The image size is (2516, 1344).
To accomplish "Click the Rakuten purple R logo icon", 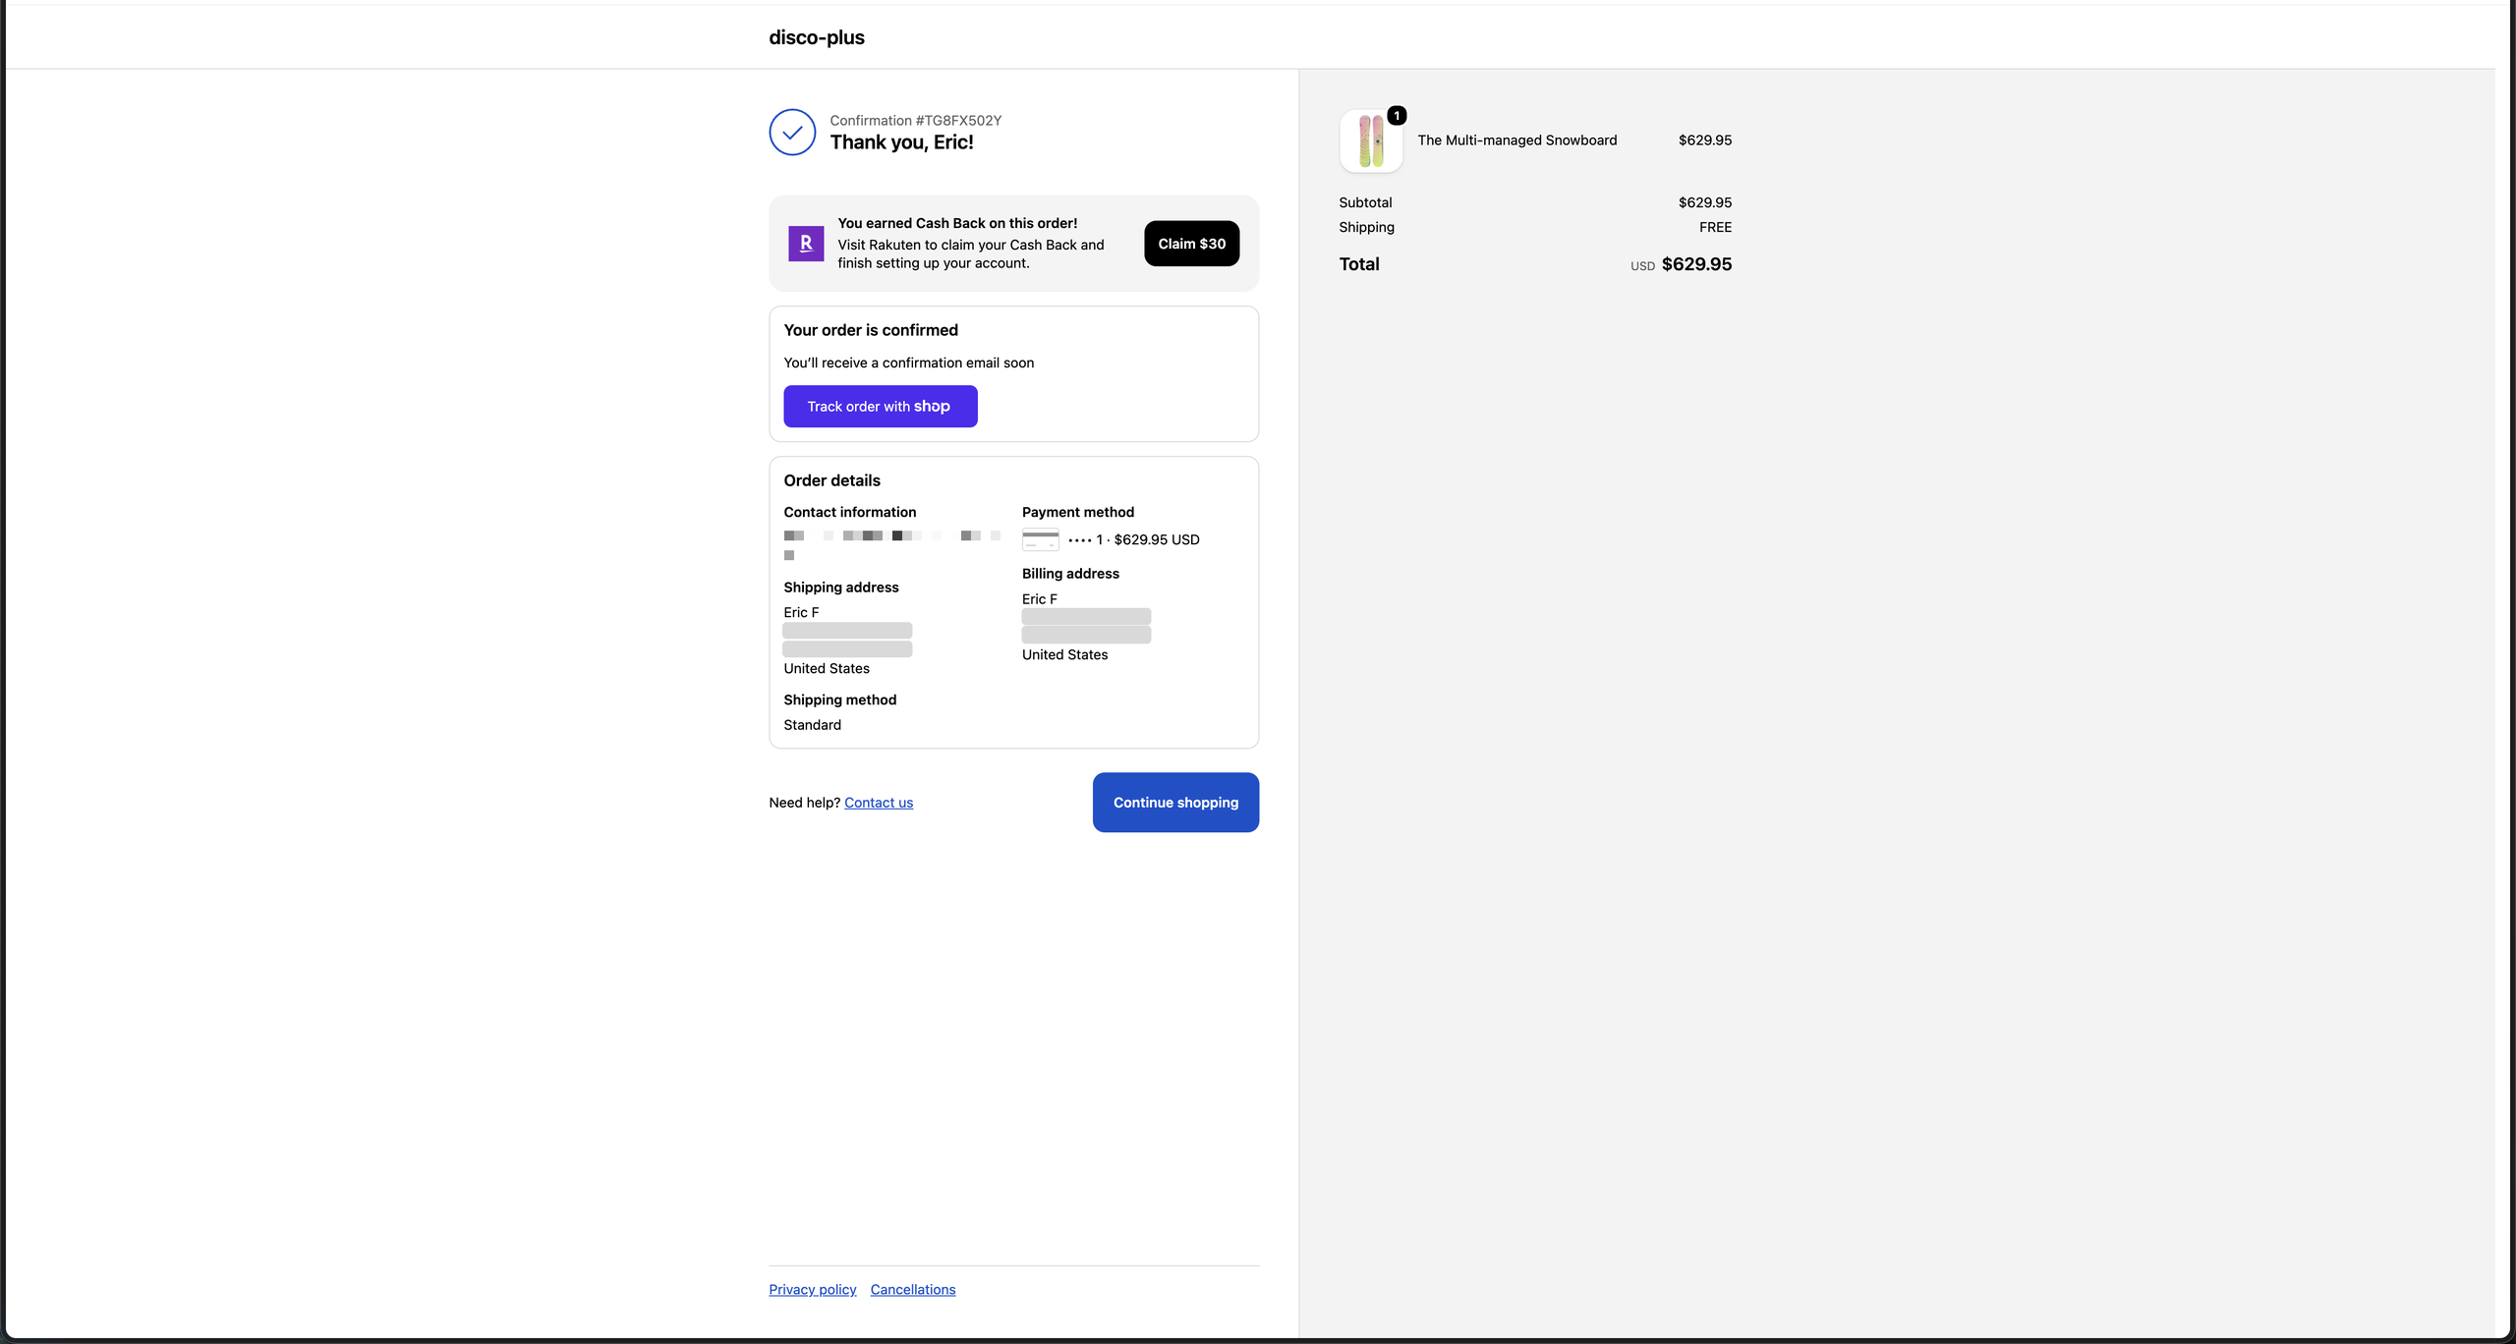I will click(x=806, y=244).
